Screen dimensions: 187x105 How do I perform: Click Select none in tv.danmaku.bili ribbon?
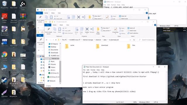[132, 31]
